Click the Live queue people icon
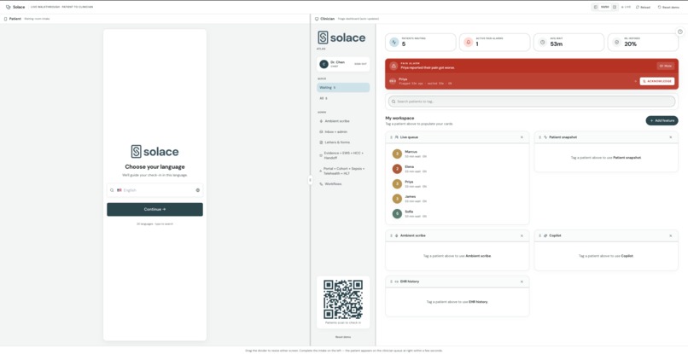The image size is (688, 354). [397, 137]
